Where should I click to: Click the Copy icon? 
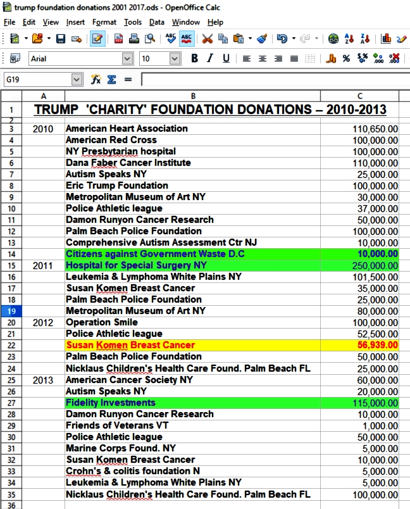click(223, 39)
